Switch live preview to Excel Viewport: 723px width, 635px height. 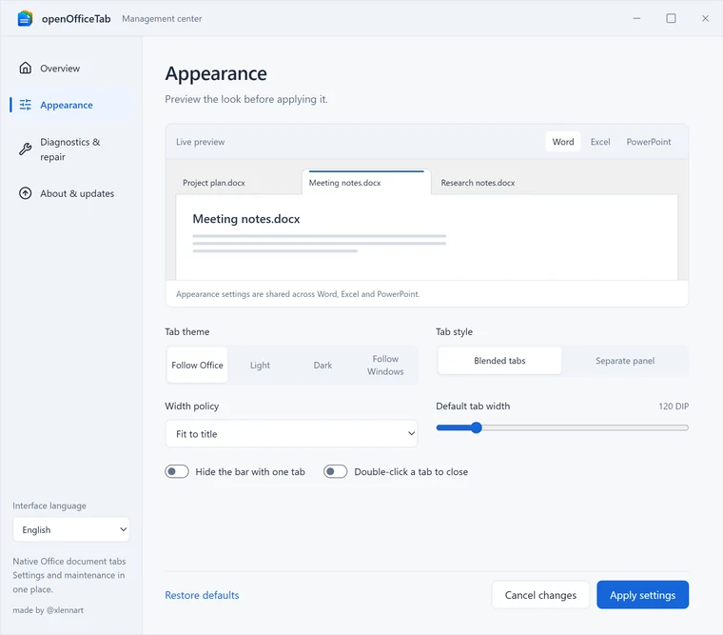point(600,142)
